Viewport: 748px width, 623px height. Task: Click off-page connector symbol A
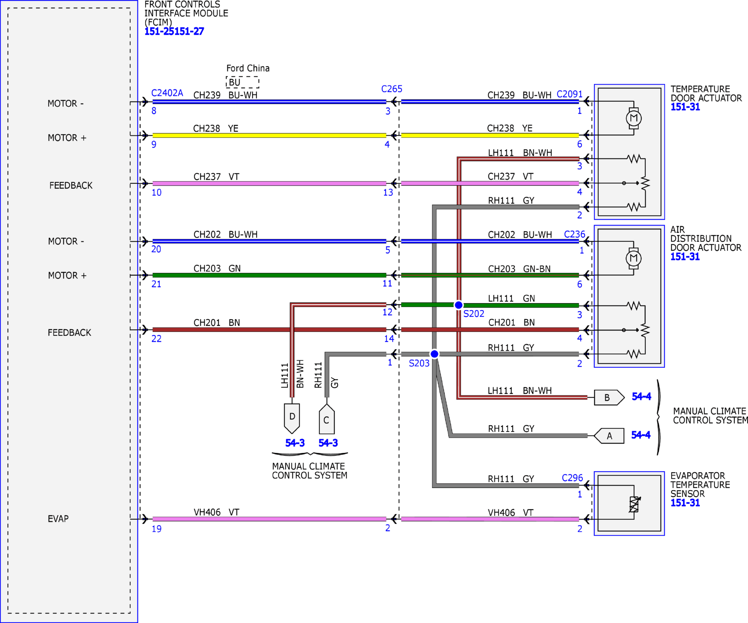point(609,436)
